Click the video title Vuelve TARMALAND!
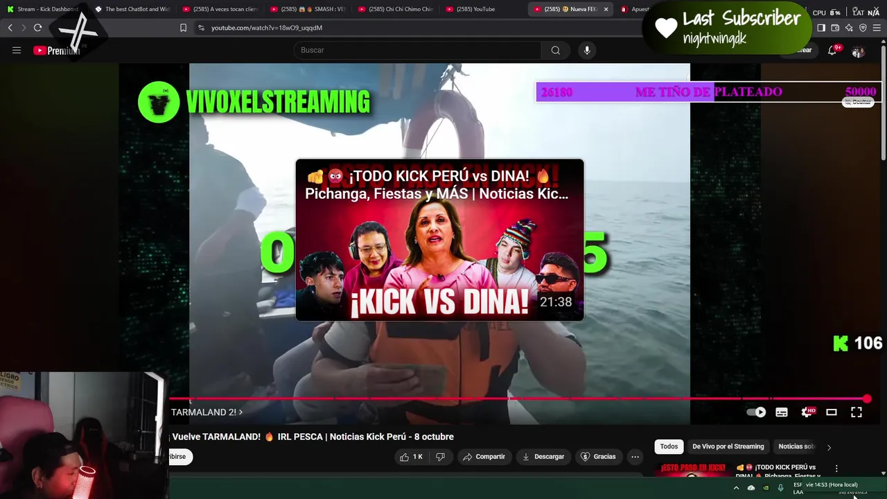Screen dimensions: 887x499 point(313,437)
